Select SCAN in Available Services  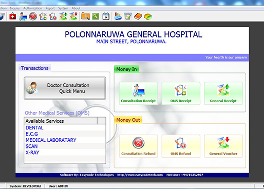pyautogui.click(x=65, y=146)
